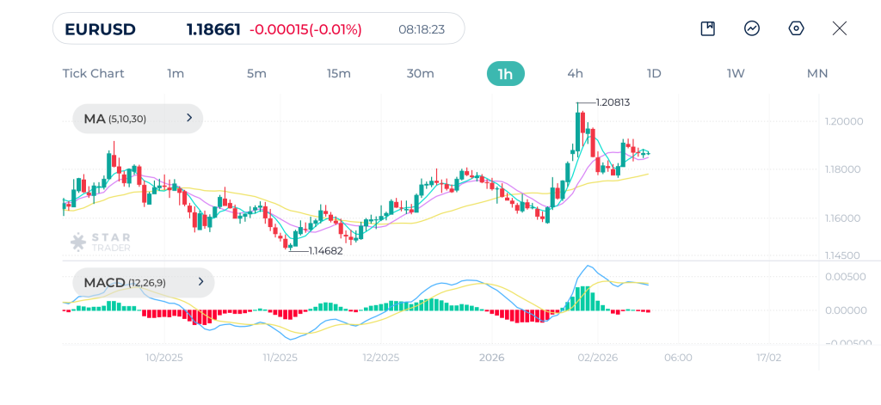The width and height of the screenshot is (881, 405).
Task: Click the EURUSD symbol name
Action: coord(100,29)
